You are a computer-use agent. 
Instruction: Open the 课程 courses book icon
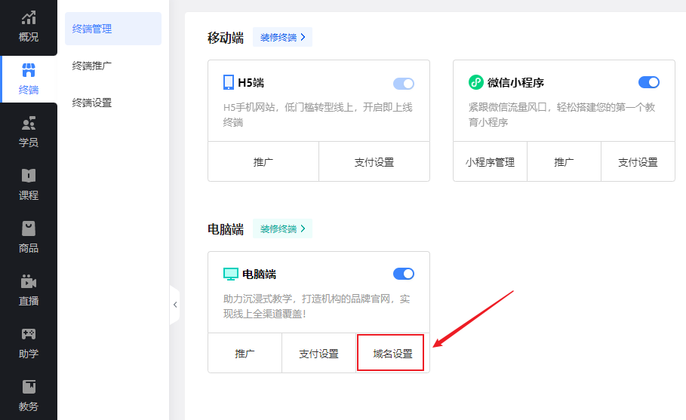point(29,176)
